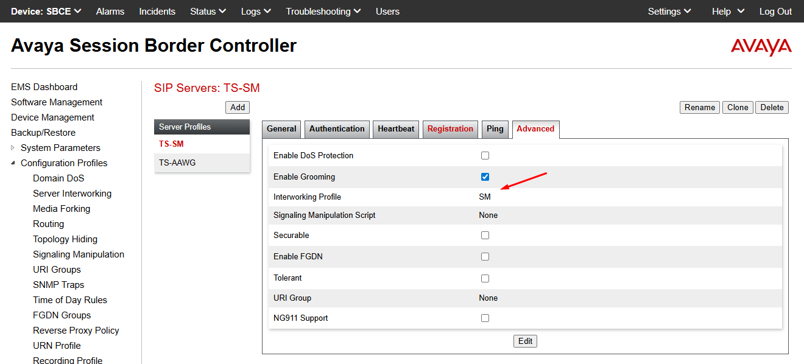
Task: Switch to the Authentication tab
Action: pos(337,129)
